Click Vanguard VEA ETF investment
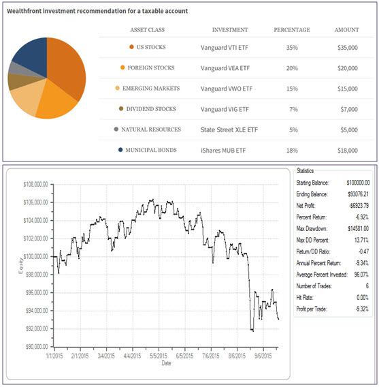The width and height of the screenshot is (379, 387). click(x=225, y=68)
